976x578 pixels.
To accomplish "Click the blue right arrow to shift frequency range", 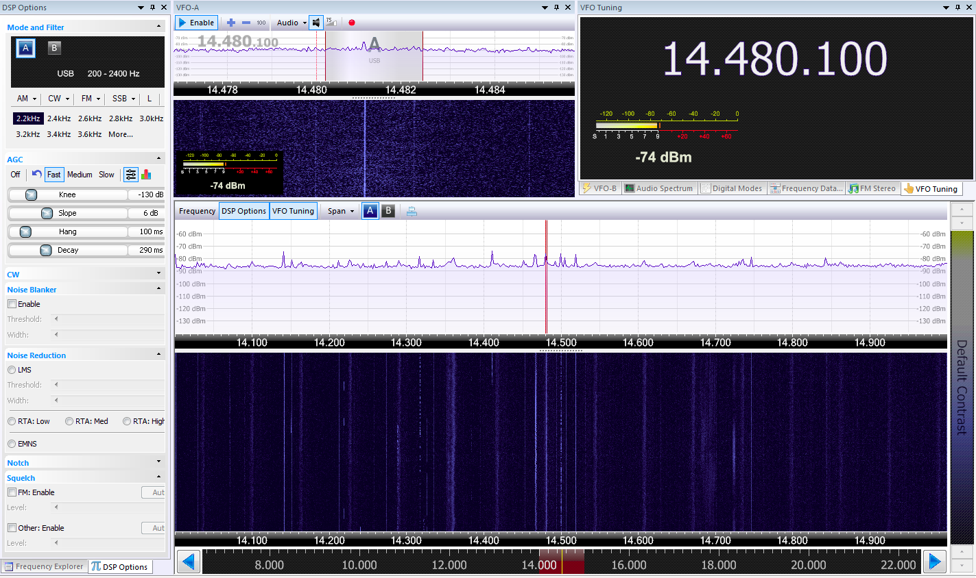I will pos(935,562).
